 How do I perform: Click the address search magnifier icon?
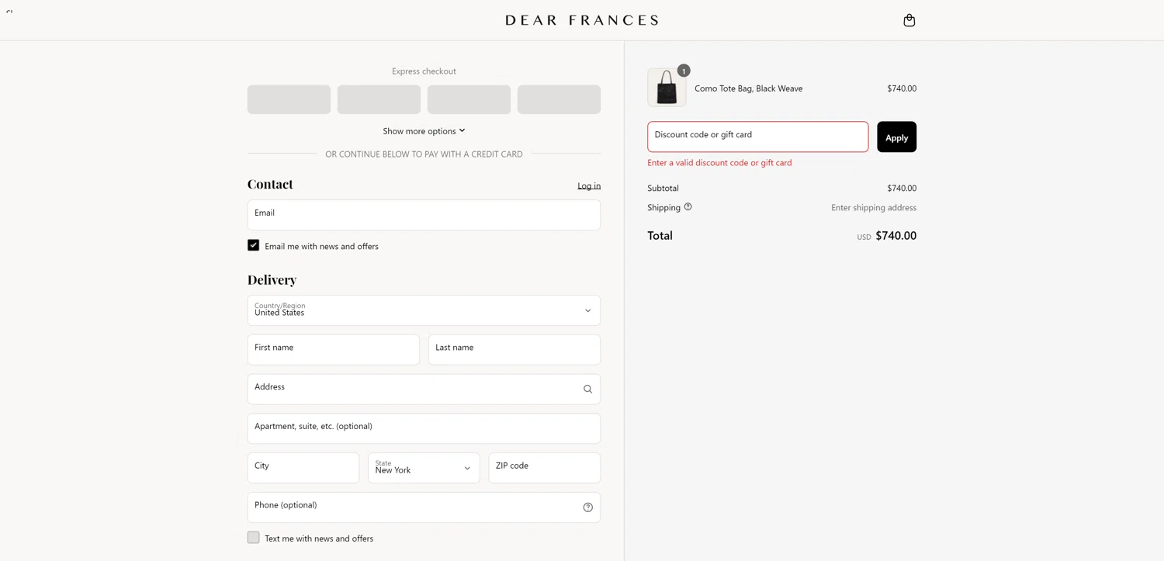[x=587, y=389]
